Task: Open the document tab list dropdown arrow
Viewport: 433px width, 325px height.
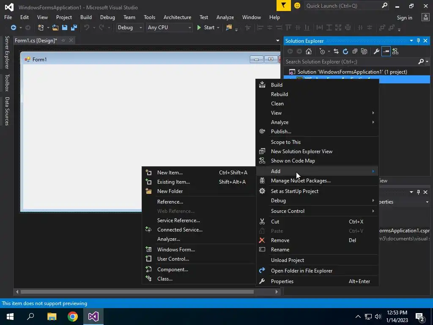Action: pyautogui.click(x=277, y=41)
